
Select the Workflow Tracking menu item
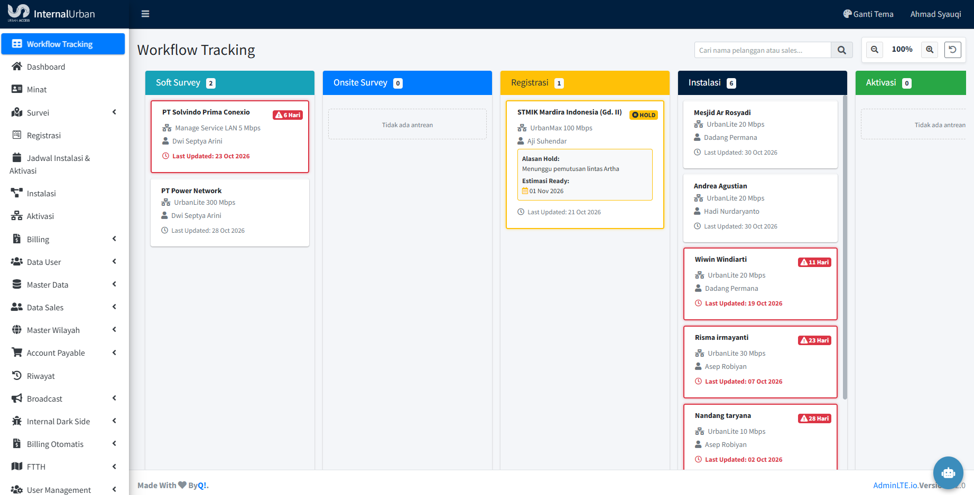[63, 44]
